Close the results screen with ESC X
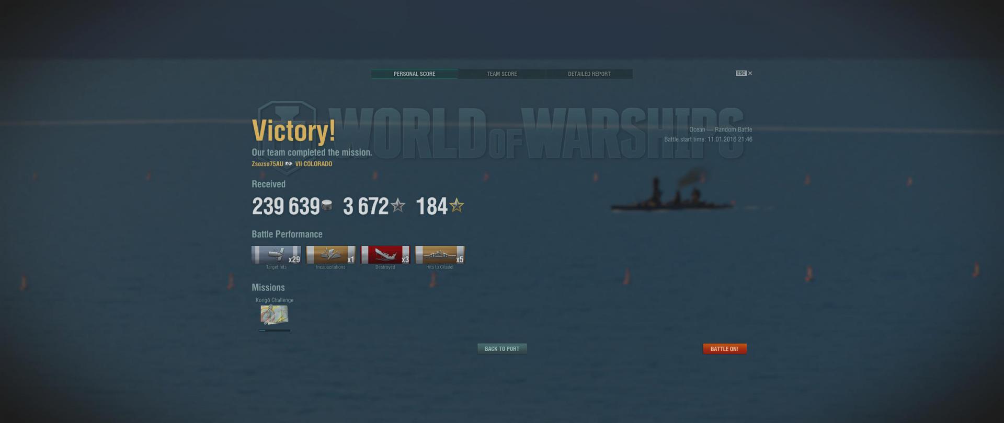Screen dimensions: 1004x423 coord(744,73)
